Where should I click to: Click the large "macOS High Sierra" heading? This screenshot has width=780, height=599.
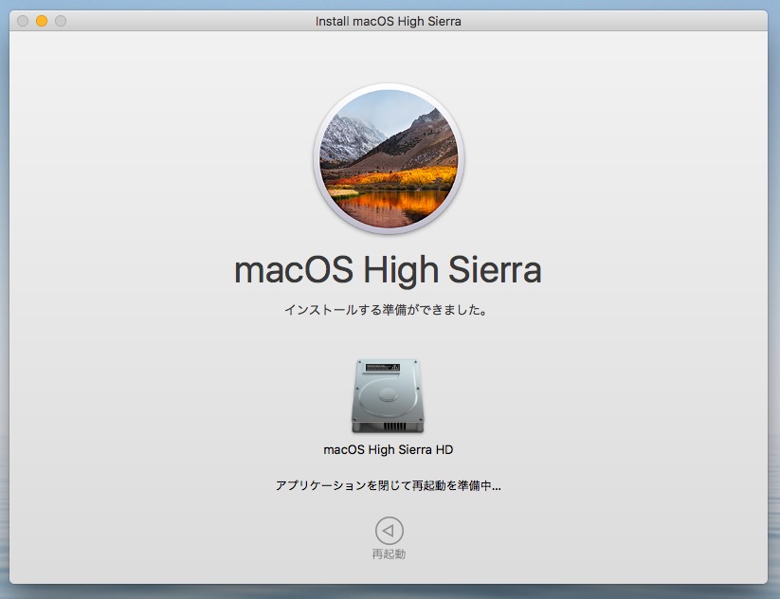click(x=388, y=270)
